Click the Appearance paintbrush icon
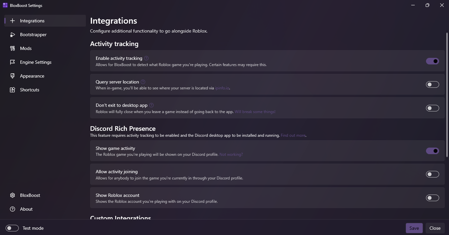The height and width of the screenshot is (235, 449). (12, 76)
